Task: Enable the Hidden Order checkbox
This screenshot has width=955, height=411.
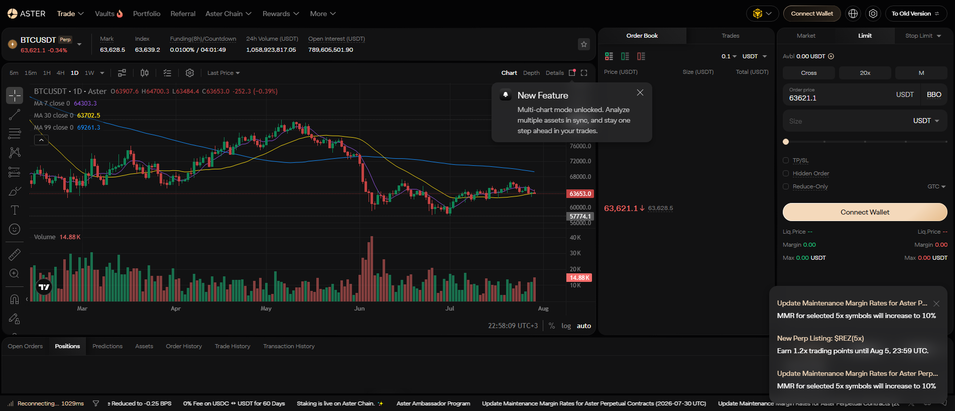Action: coord(786,173)
